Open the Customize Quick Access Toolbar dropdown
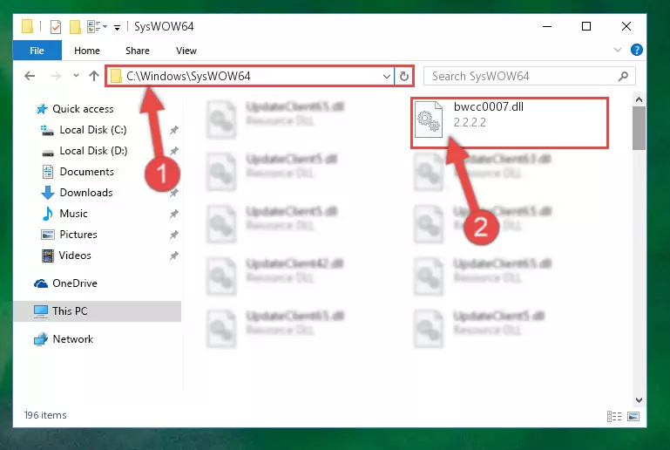This screenshot has width=670, height=450. [117, 27]
